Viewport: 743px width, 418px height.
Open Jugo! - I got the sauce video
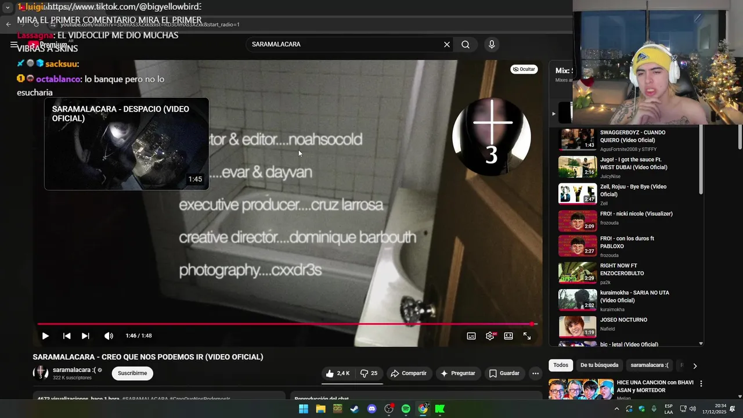[x=626, y=167]
